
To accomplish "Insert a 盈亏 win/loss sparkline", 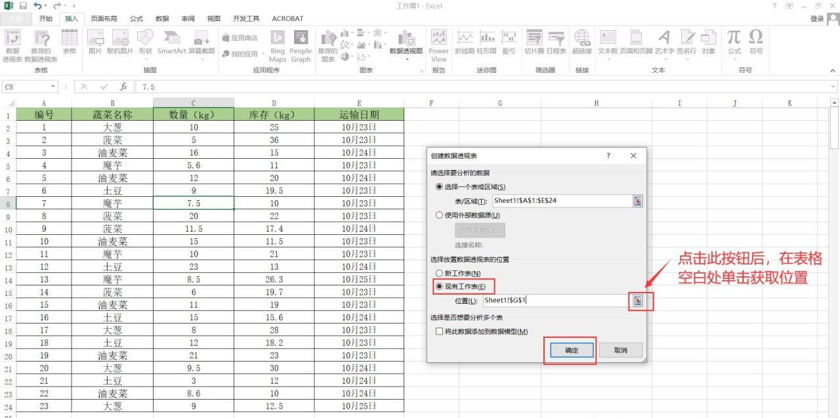I will (x=509, y=43).
